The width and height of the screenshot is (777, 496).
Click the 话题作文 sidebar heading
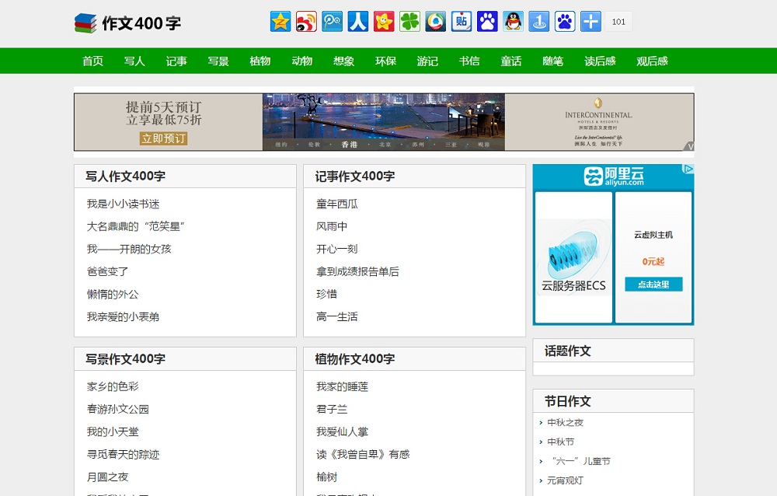coord(568,351)
